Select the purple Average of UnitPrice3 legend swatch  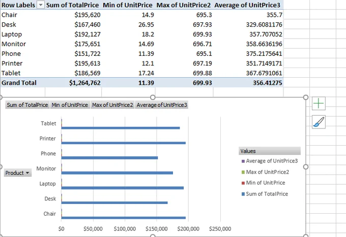pos(243,161)
